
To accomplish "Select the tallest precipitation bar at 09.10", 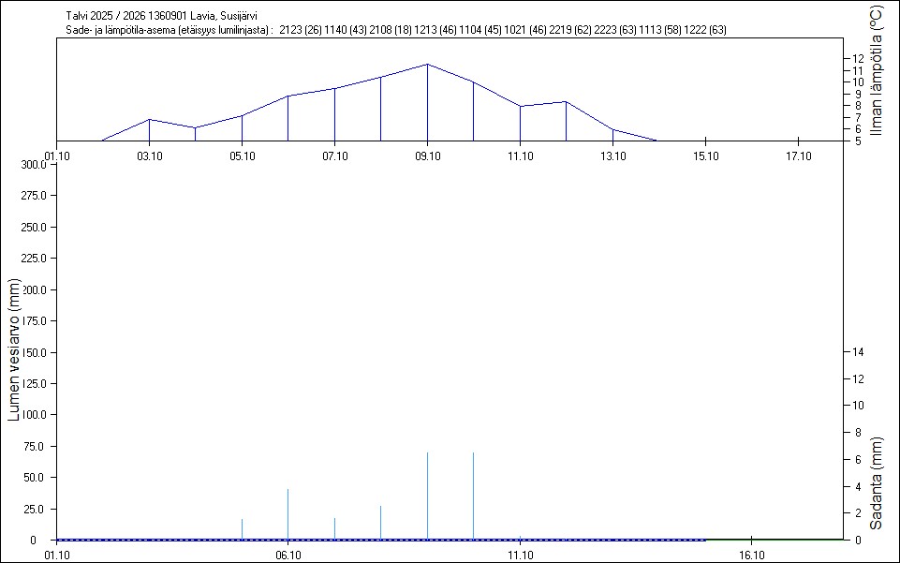I will (x=427, y=496).
